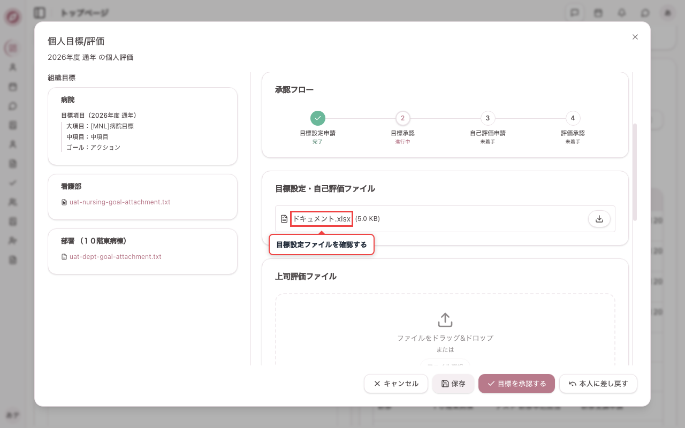Click the 承認フロー heading
685x428 pixels.
(294, 90)
